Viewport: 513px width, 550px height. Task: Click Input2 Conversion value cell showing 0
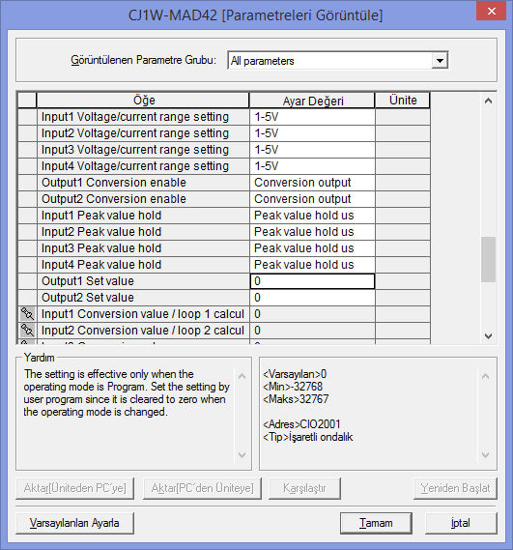pyautogui.click(x=312, y=331)
